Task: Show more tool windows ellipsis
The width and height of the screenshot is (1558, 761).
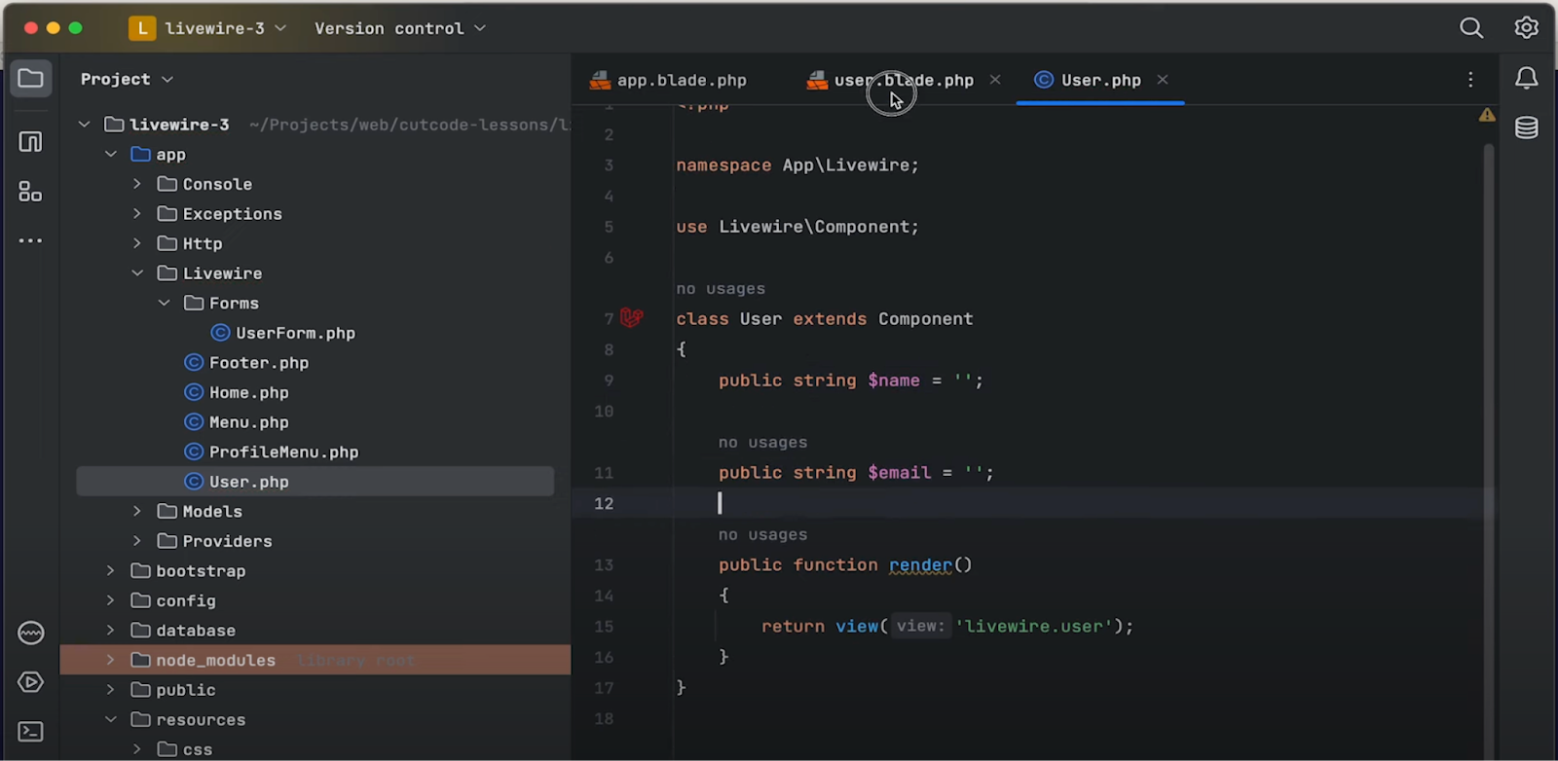Action: pyautogui.click(x=30, y=240)
